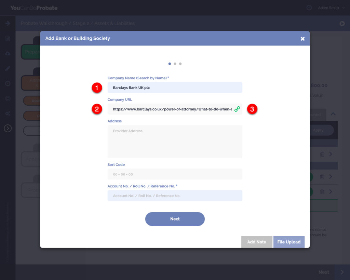This screenshot has width=350, height=280.
Task: Open the Adam Smith user dropdown
Action: [x=331, y=8]
